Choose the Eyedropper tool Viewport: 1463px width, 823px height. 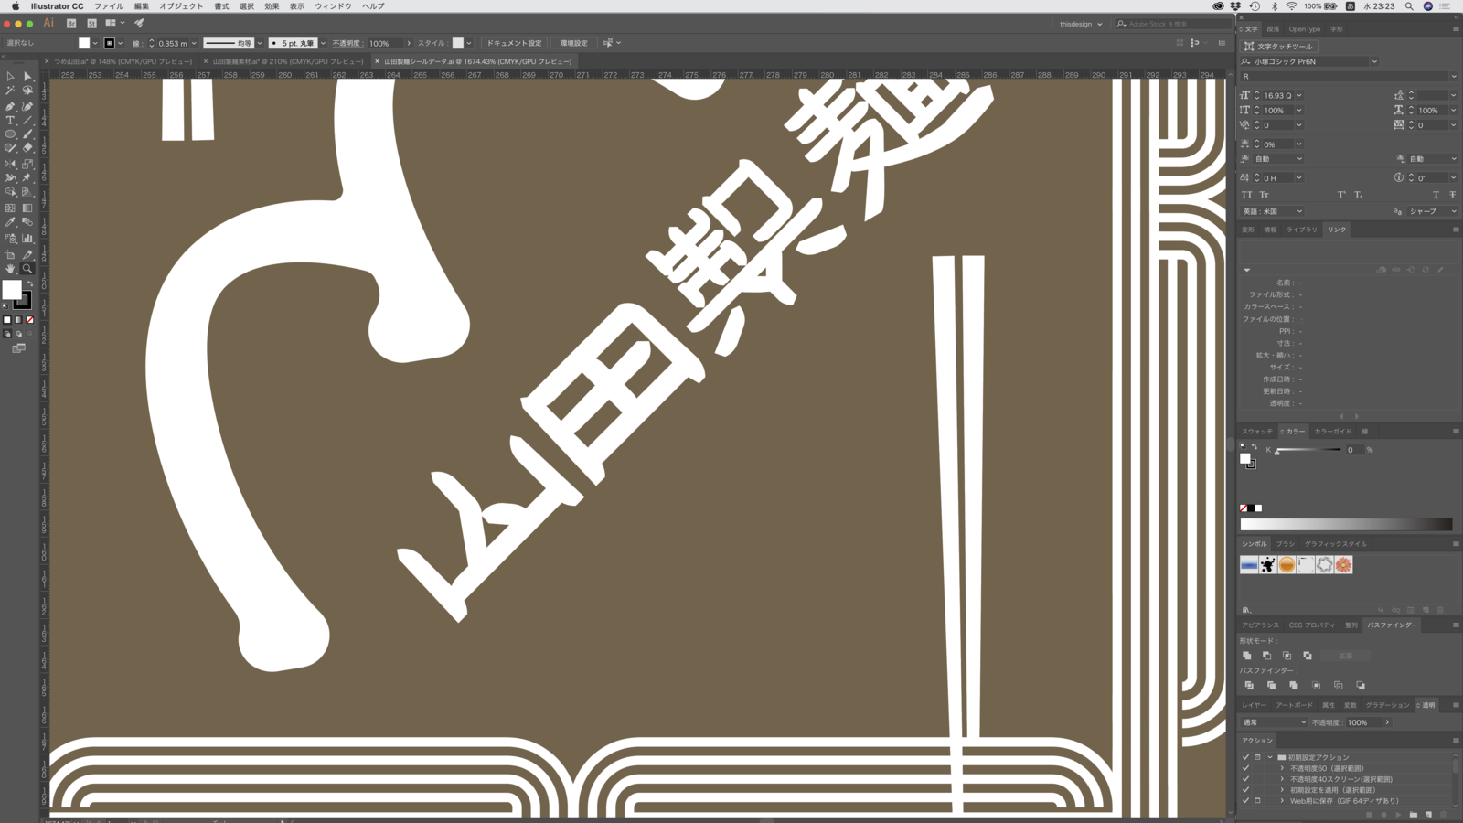pyautogui.click(x=10, y=222)
